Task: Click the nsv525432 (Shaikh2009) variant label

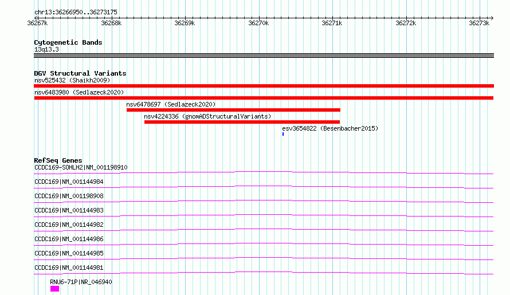Action: coord(72,80)
